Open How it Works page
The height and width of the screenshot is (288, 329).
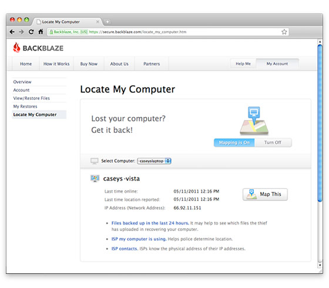(56, 64)
